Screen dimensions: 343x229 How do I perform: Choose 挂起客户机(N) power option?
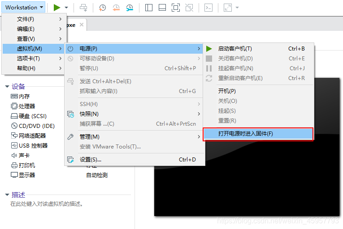coord(259,68)
